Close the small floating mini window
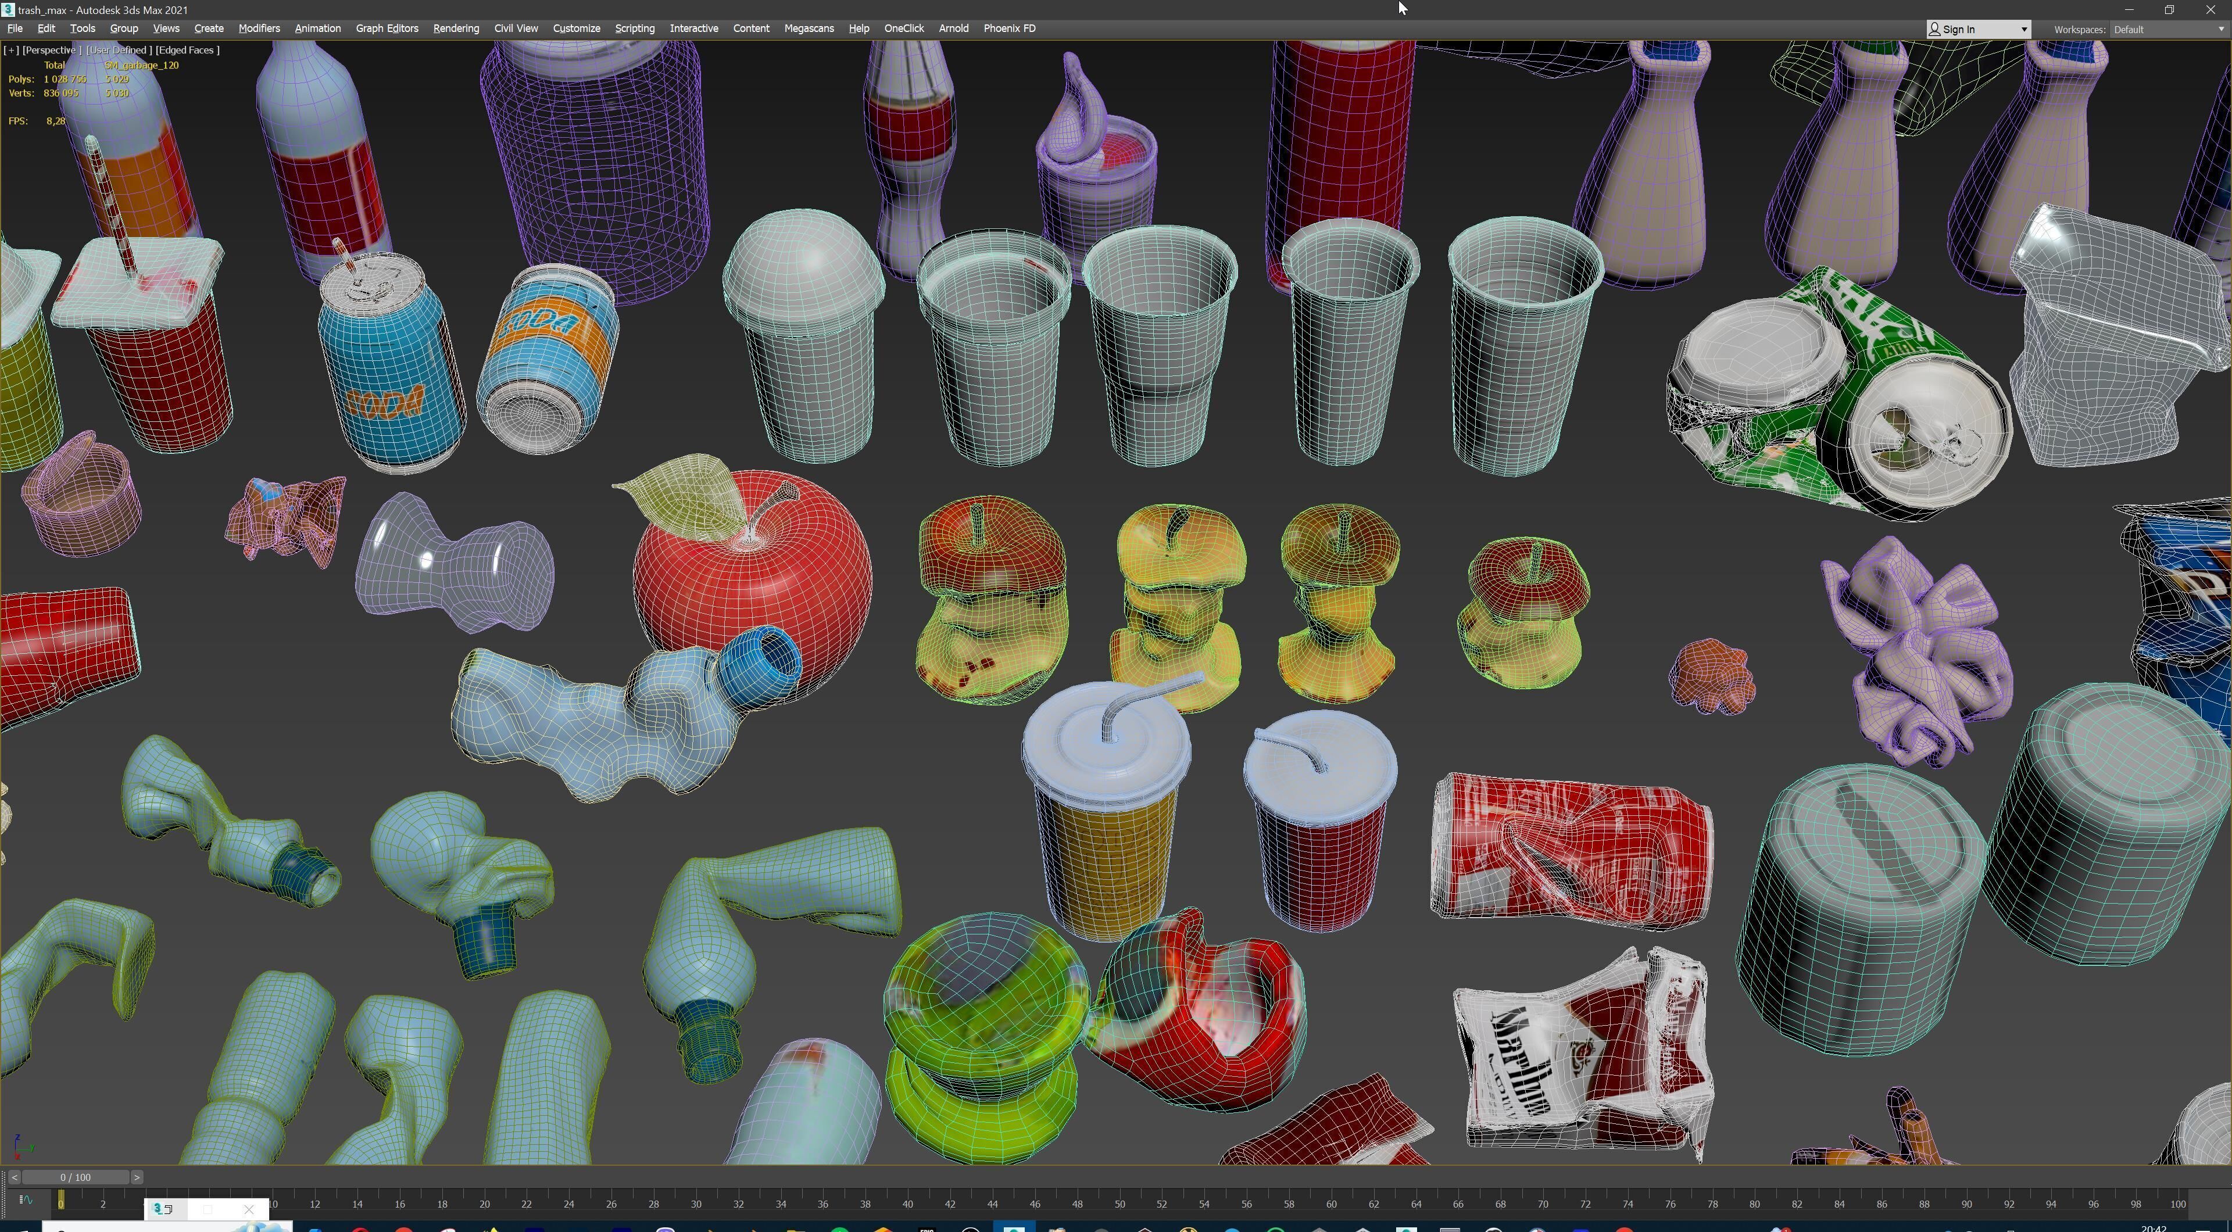The image size is (2232, 1232). point(249,1209)
